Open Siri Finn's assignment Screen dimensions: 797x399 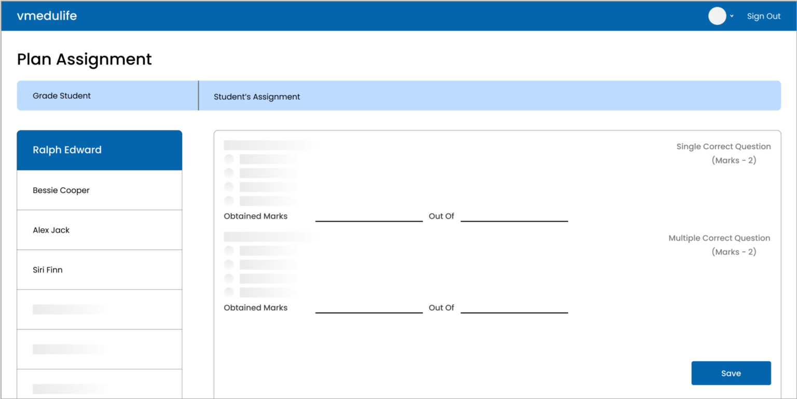coord(100,270)
